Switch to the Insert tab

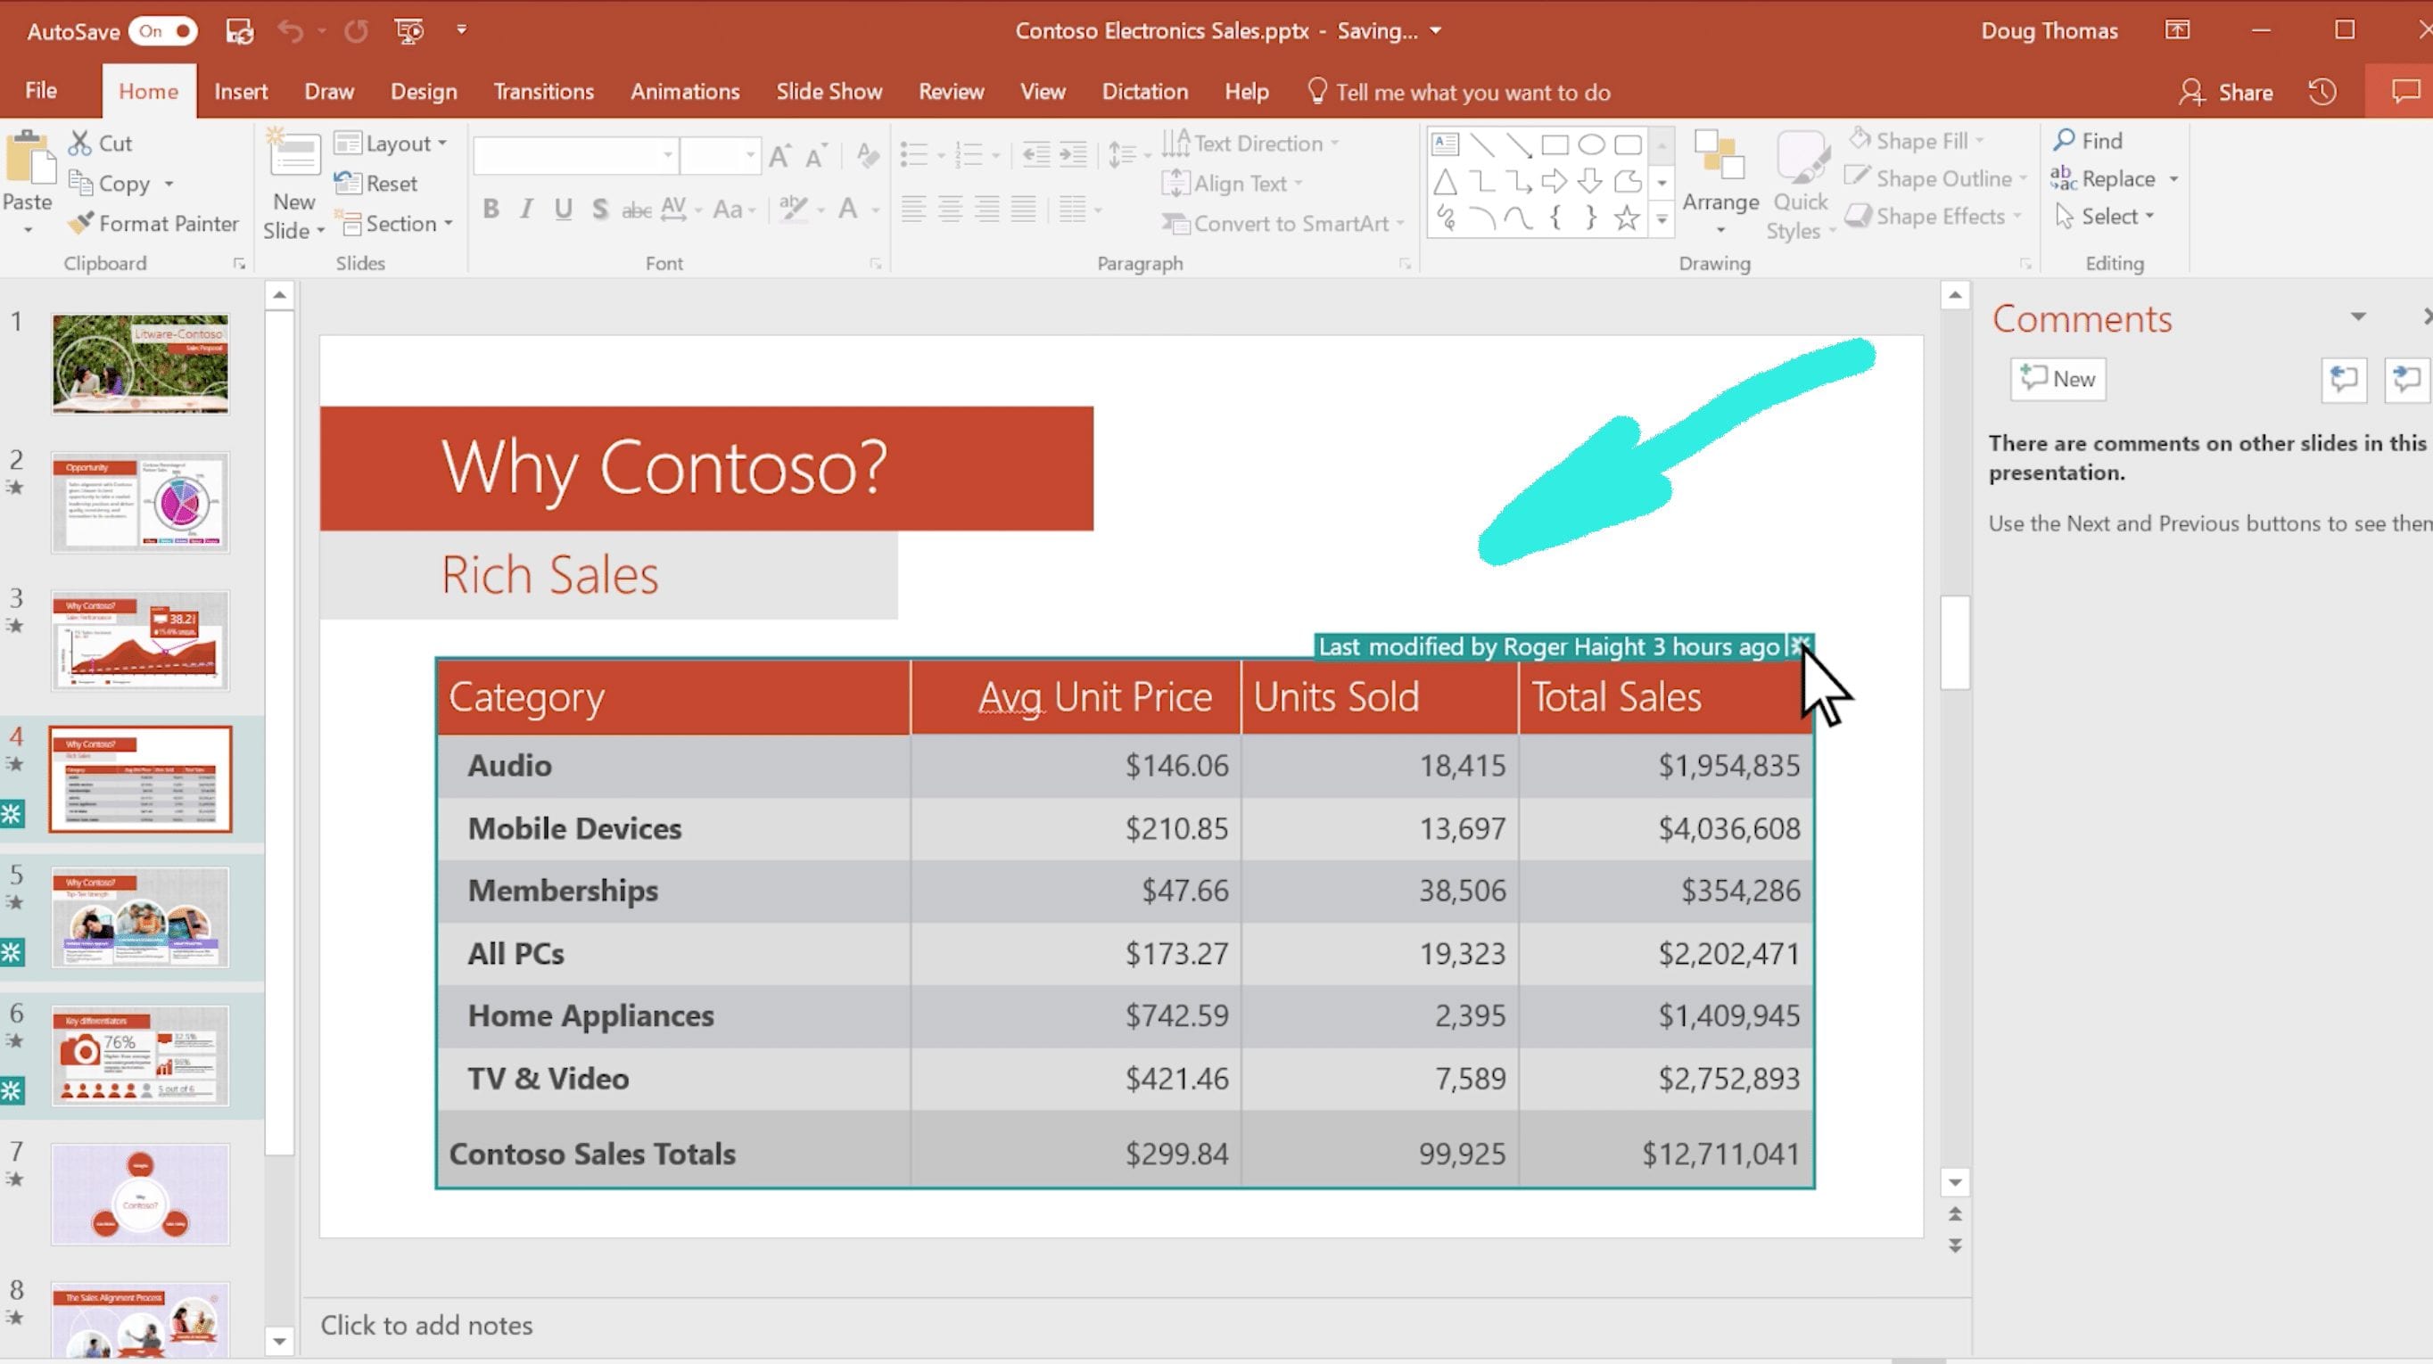click(x=241, y=92)
